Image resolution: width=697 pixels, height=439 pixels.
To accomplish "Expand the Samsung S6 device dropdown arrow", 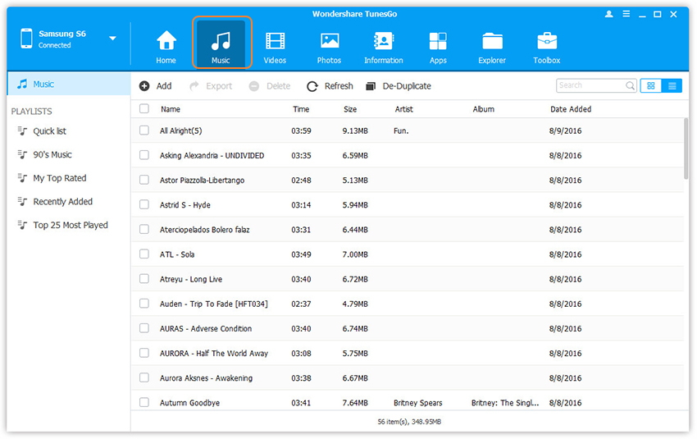I will pyautogui.click(x=113, y=39).
